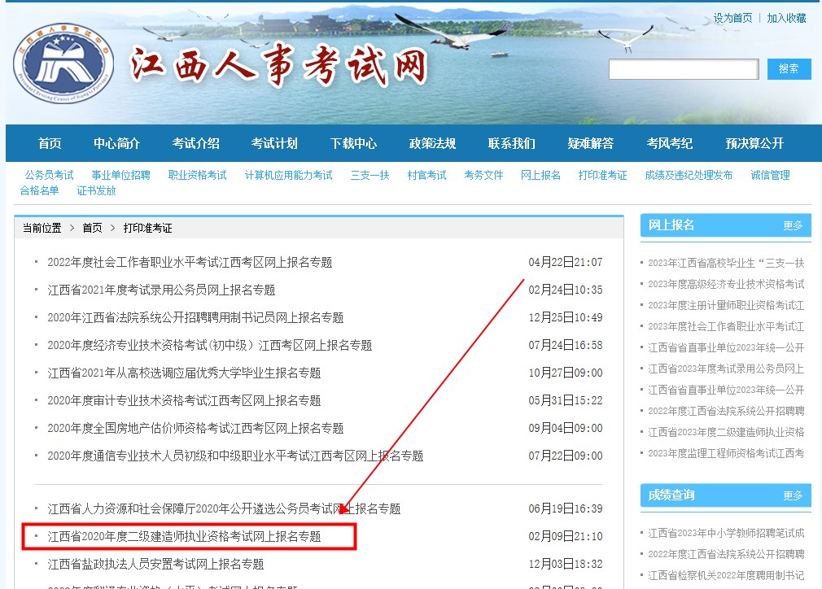This screenshot has height=589, width=822.
Task: Open the 下载中心 section
Action: [x=353, y=143]
